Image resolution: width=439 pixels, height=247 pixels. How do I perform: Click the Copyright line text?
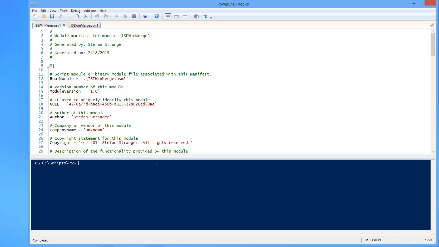(121, 143)
